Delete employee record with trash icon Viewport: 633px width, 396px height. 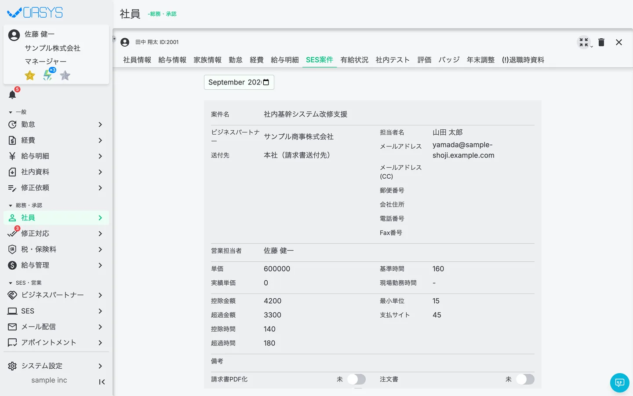tap(601, 42)
